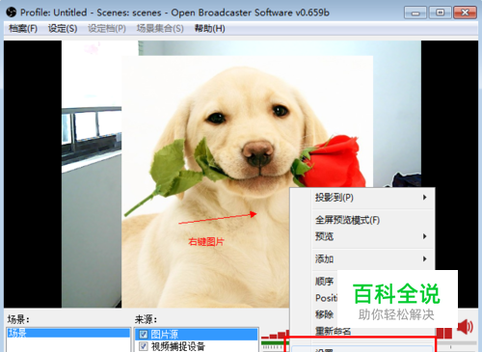Uncheck the 图片源 source checkbox
The height and width of the screenshot is (352, 482).
[x=144, y=335]
